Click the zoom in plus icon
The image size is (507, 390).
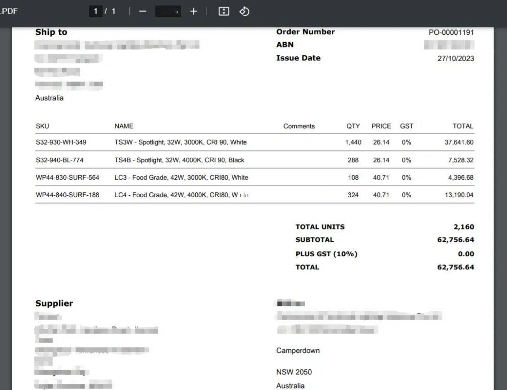click(x=193, y=11)
